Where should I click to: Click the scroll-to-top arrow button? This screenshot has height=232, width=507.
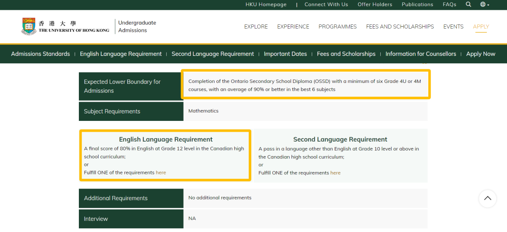click(x=487, y=198)
